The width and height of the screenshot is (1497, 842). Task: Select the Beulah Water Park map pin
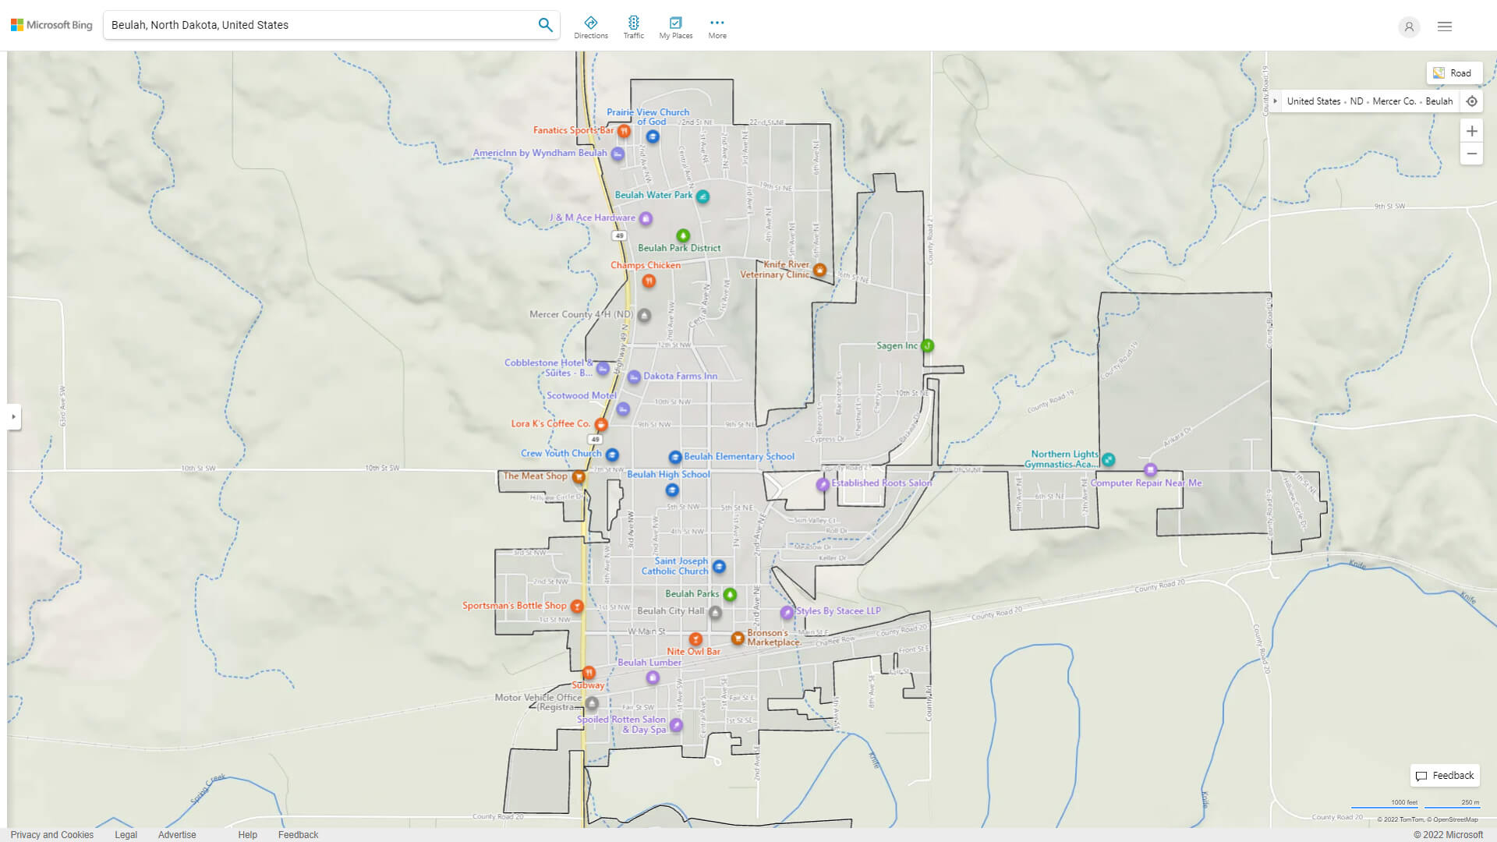click(702, 196)
